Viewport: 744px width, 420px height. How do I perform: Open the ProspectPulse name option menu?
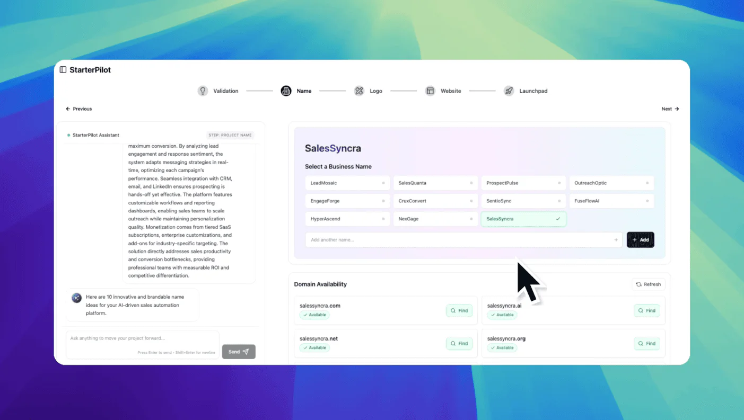tap(559, 183)
